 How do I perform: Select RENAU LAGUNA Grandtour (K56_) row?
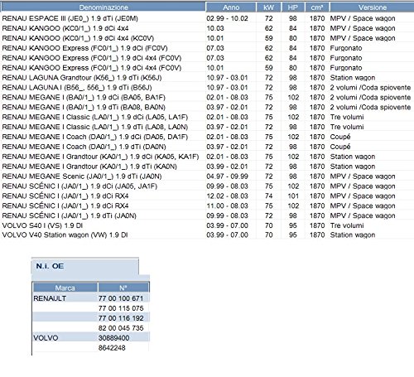coord(207,78)
